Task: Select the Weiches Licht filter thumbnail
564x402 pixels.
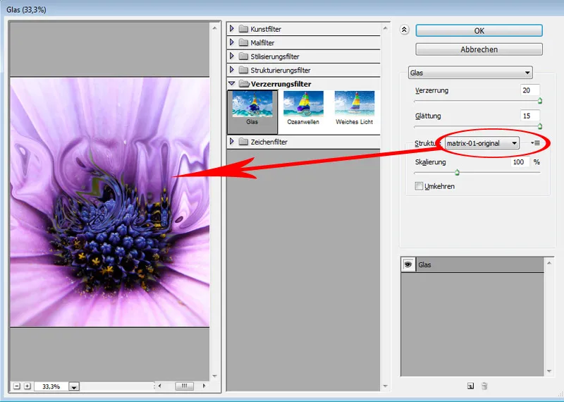Action: coord(355,108)
